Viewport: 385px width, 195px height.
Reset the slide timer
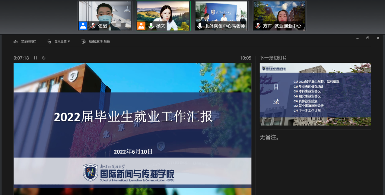[x=44, y=58]
